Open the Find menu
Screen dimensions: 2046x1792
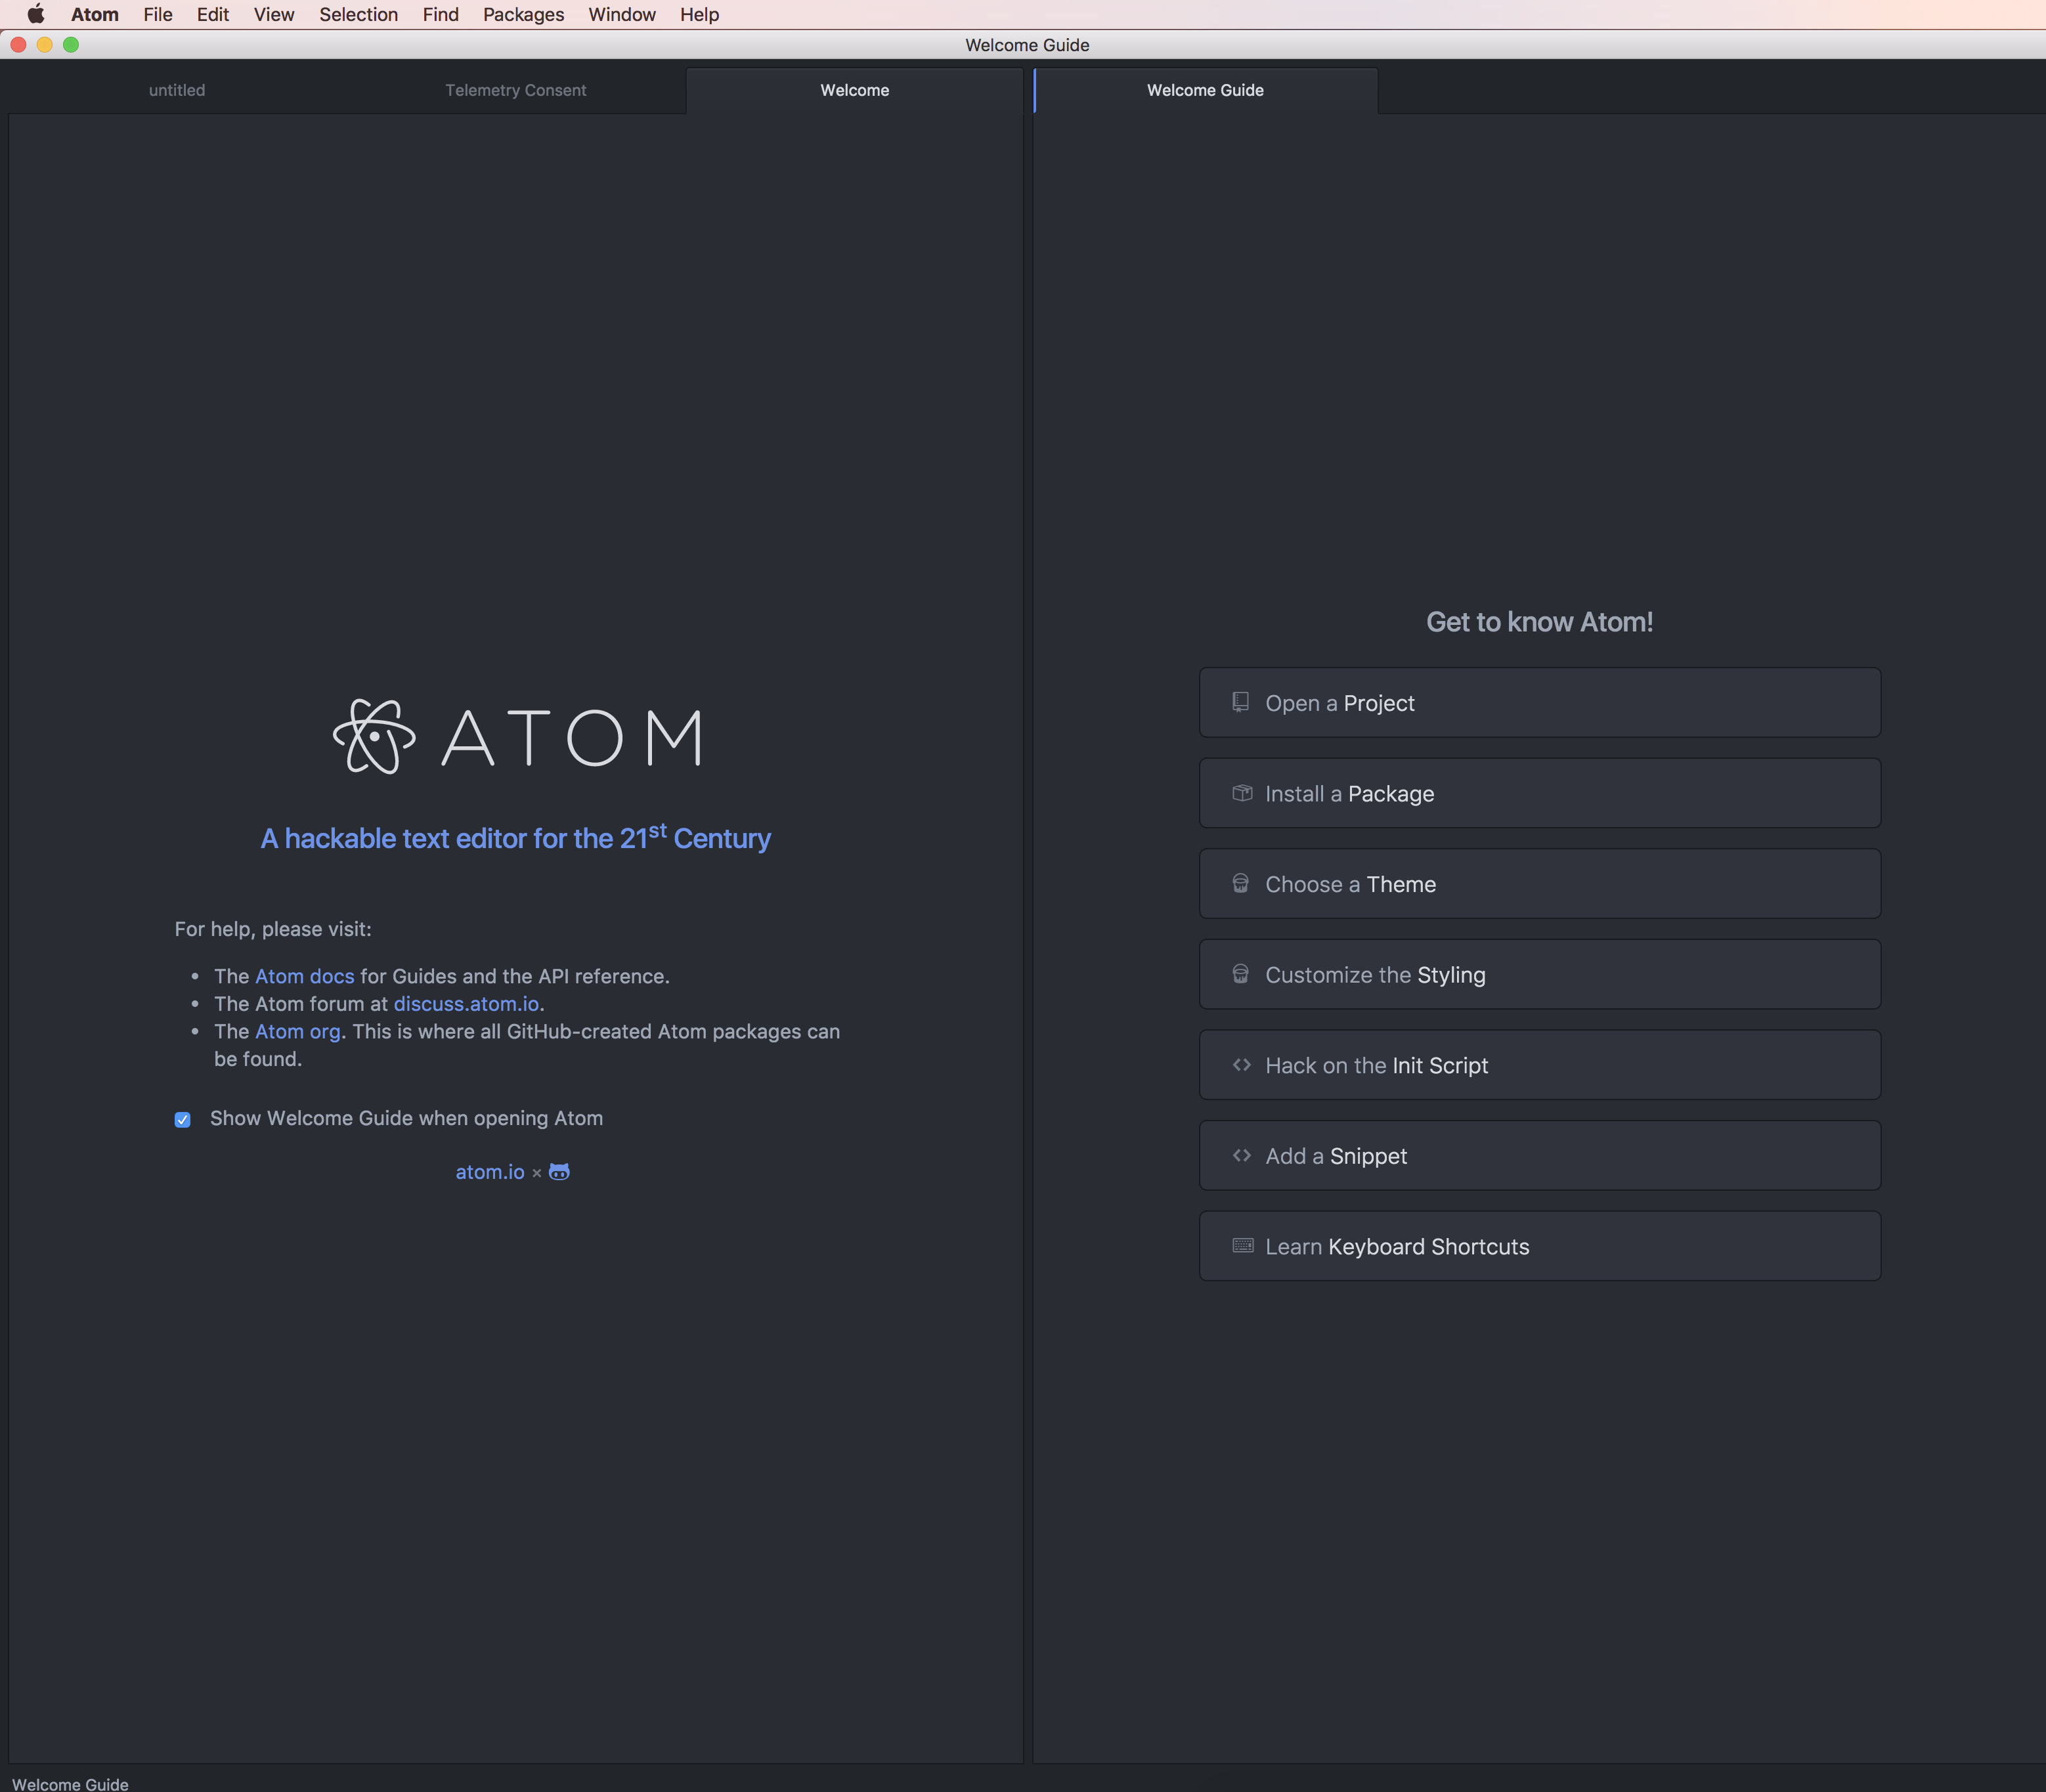click(440, 14)
